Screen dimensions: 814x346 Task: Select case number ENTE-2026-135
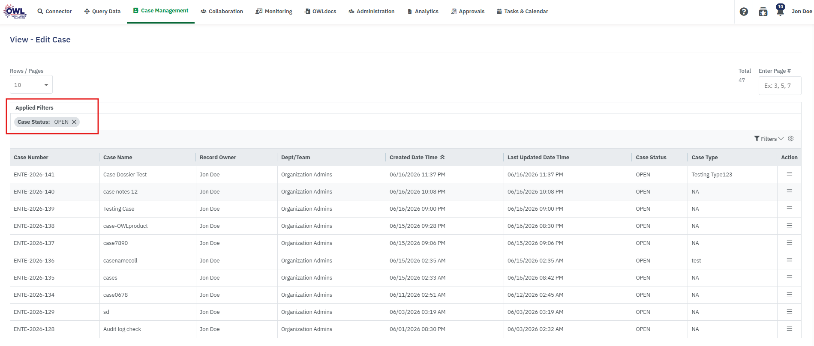pyautogui.click(x=34, y=278)
